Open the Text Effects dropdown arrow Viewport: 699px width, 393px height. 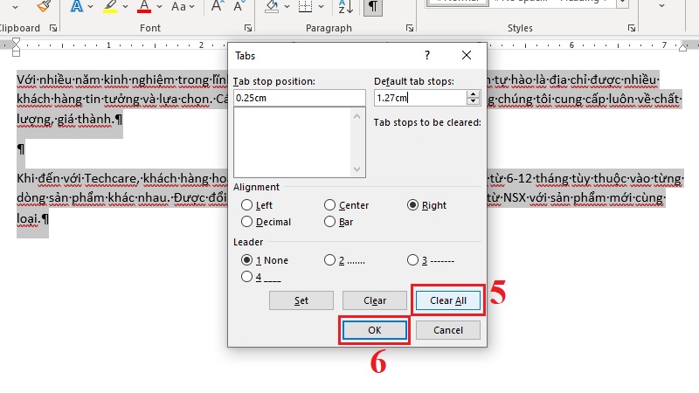[91, 7]
